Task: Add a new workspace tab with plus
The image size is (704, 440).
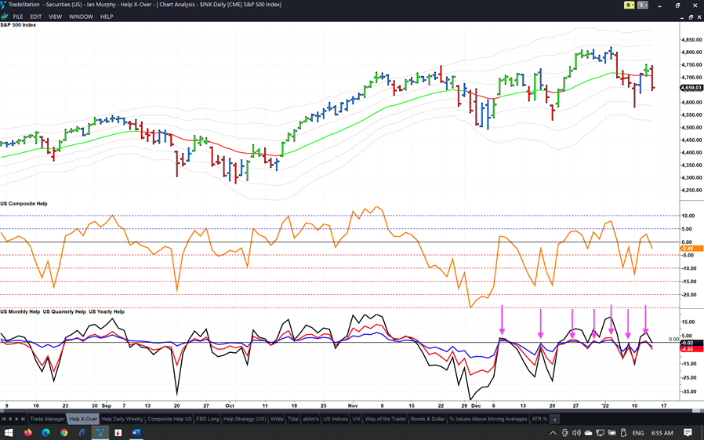Action: 554,420
